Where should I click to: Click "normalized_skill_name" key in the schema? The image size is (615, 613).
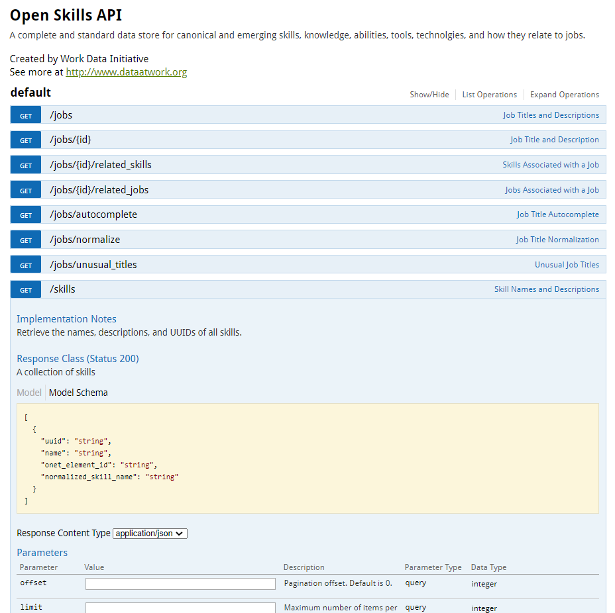[88, 477]
